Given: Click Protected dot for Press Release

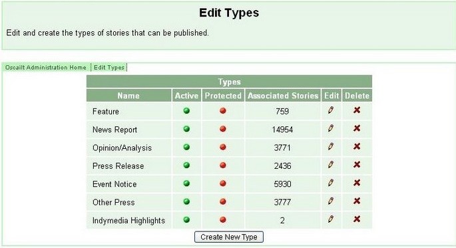Looking at the screenshot, I should pyautogui.click(x=223, y=166).
